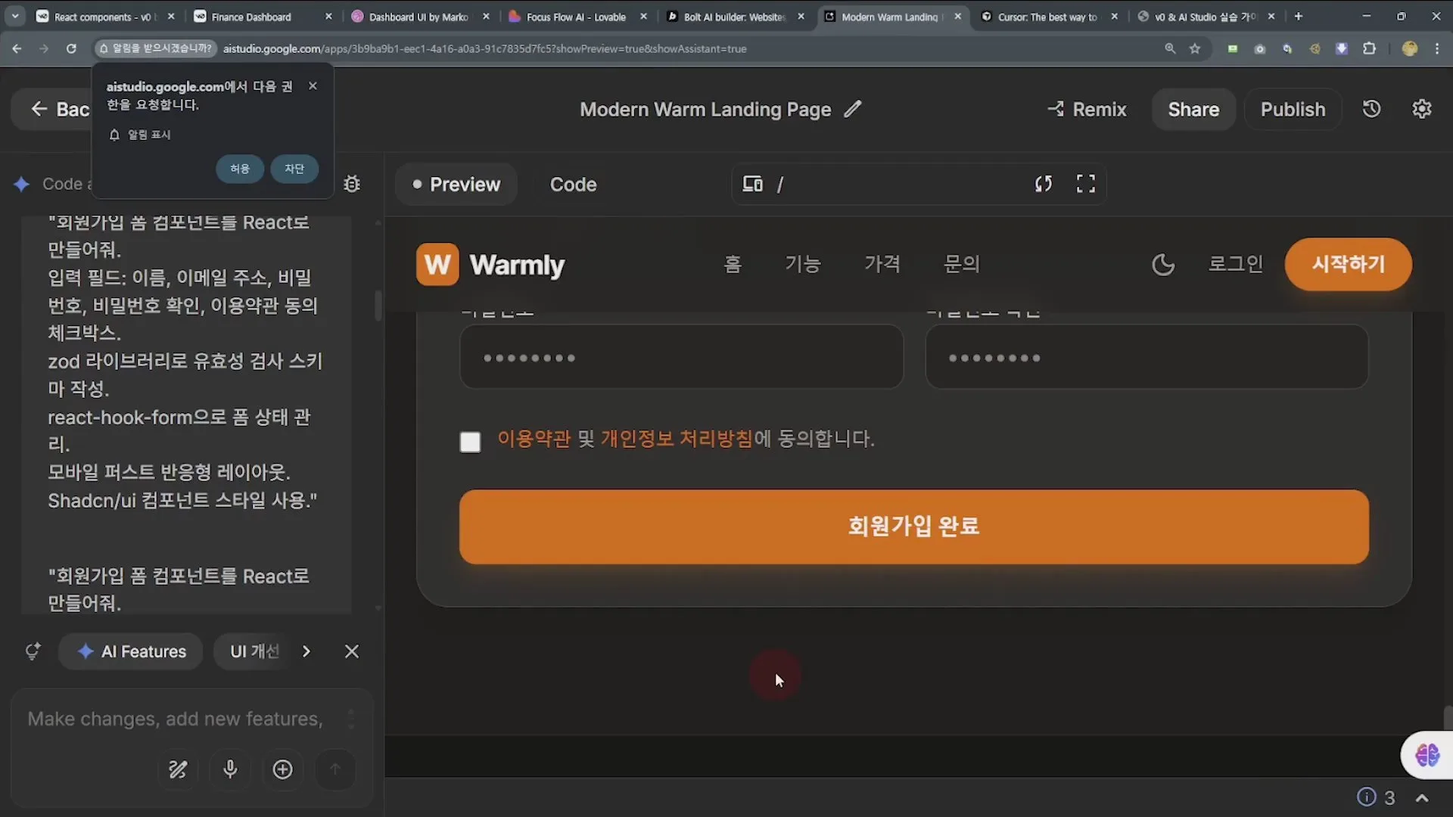Open the 개인정보 처리방침 link
Viewport: 1453px width, 817px height.
[x=677, y=439]
